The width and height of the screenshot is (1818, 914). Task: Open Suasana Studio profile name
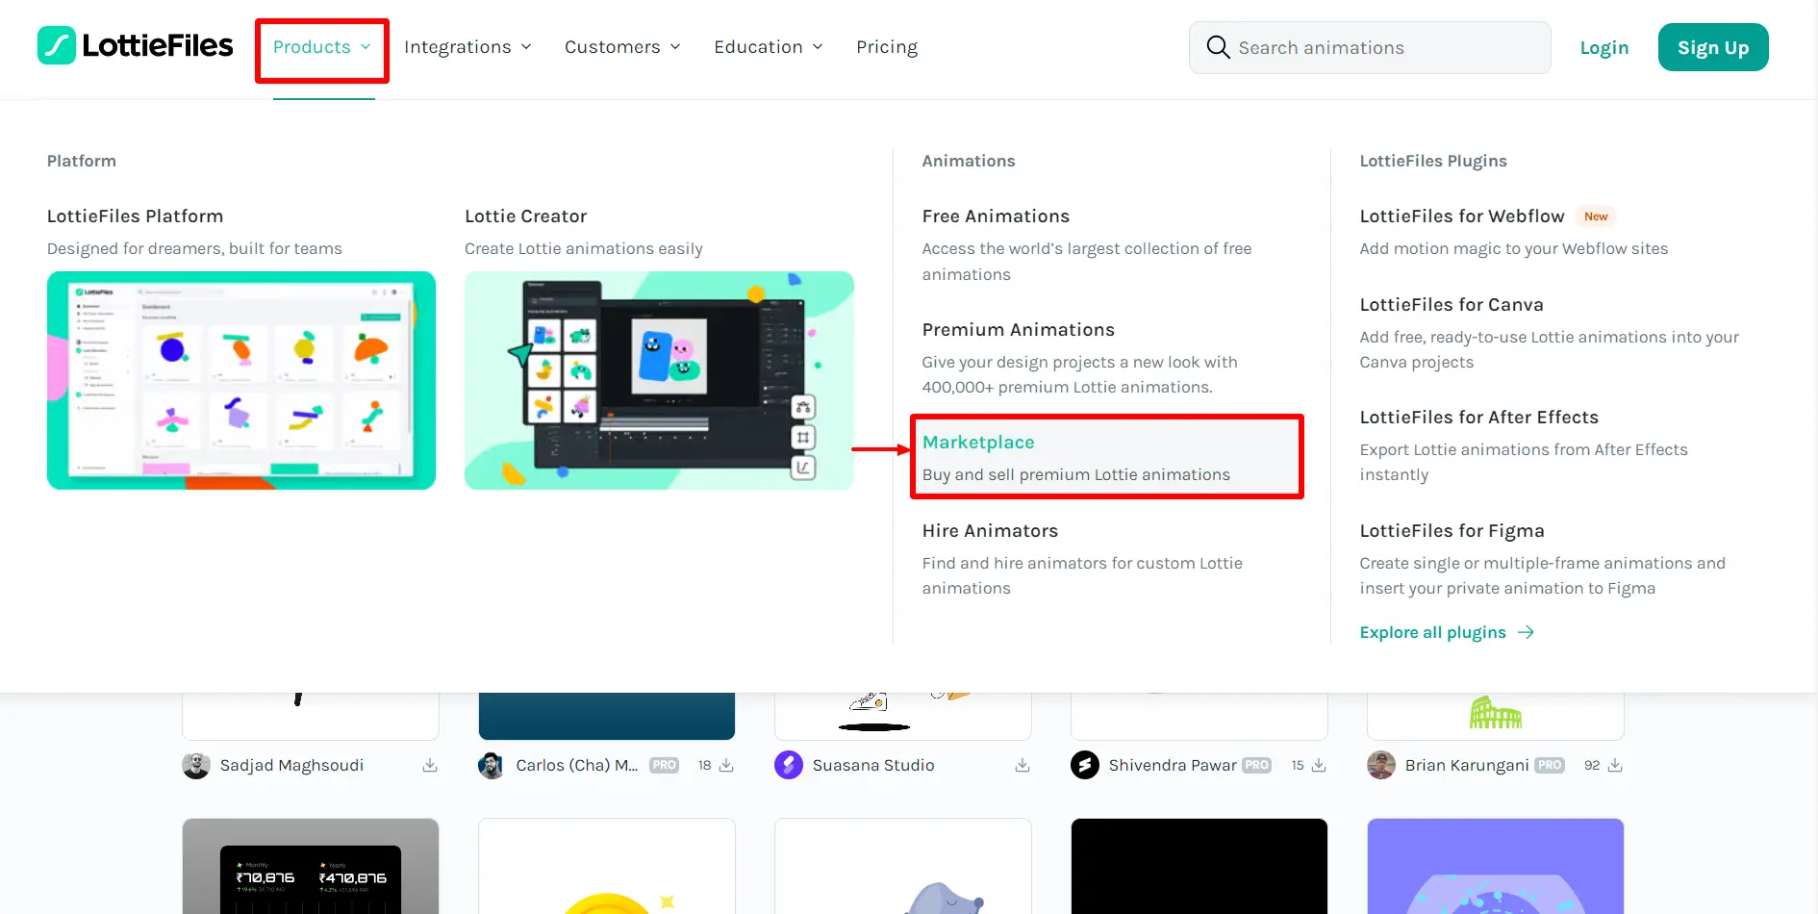873,765
